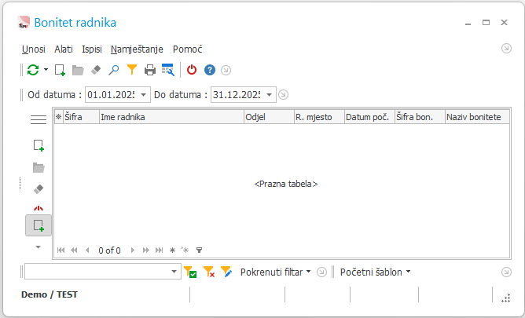Click the apply filter funnel with checkmark
The height and width of the screenshot is (318, 525).
pyautogui.click(x=190, y=272)
